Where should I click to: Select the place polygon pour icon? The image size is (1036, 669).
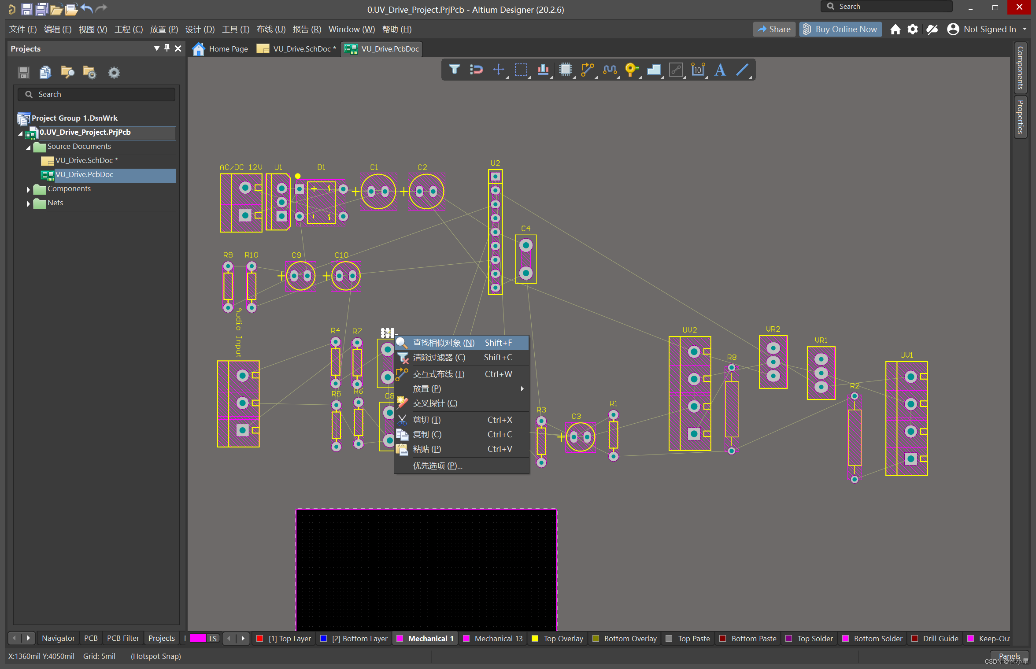tap(654, 70)
